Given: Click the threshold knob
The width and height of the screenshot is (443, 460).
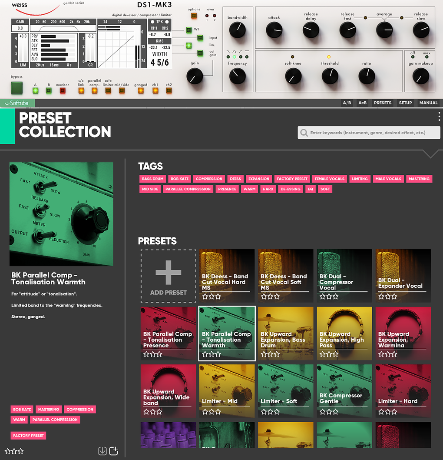Looking at the screenshot, I should coord(330,76).
